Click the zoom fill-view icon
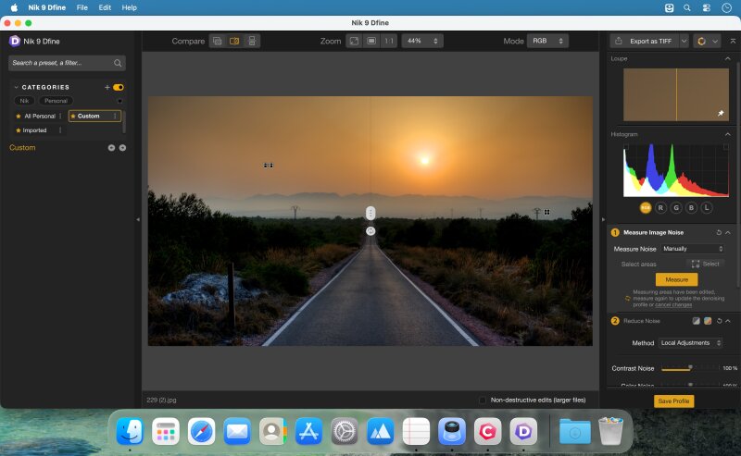741x456 pixels. tap(371, 41)
